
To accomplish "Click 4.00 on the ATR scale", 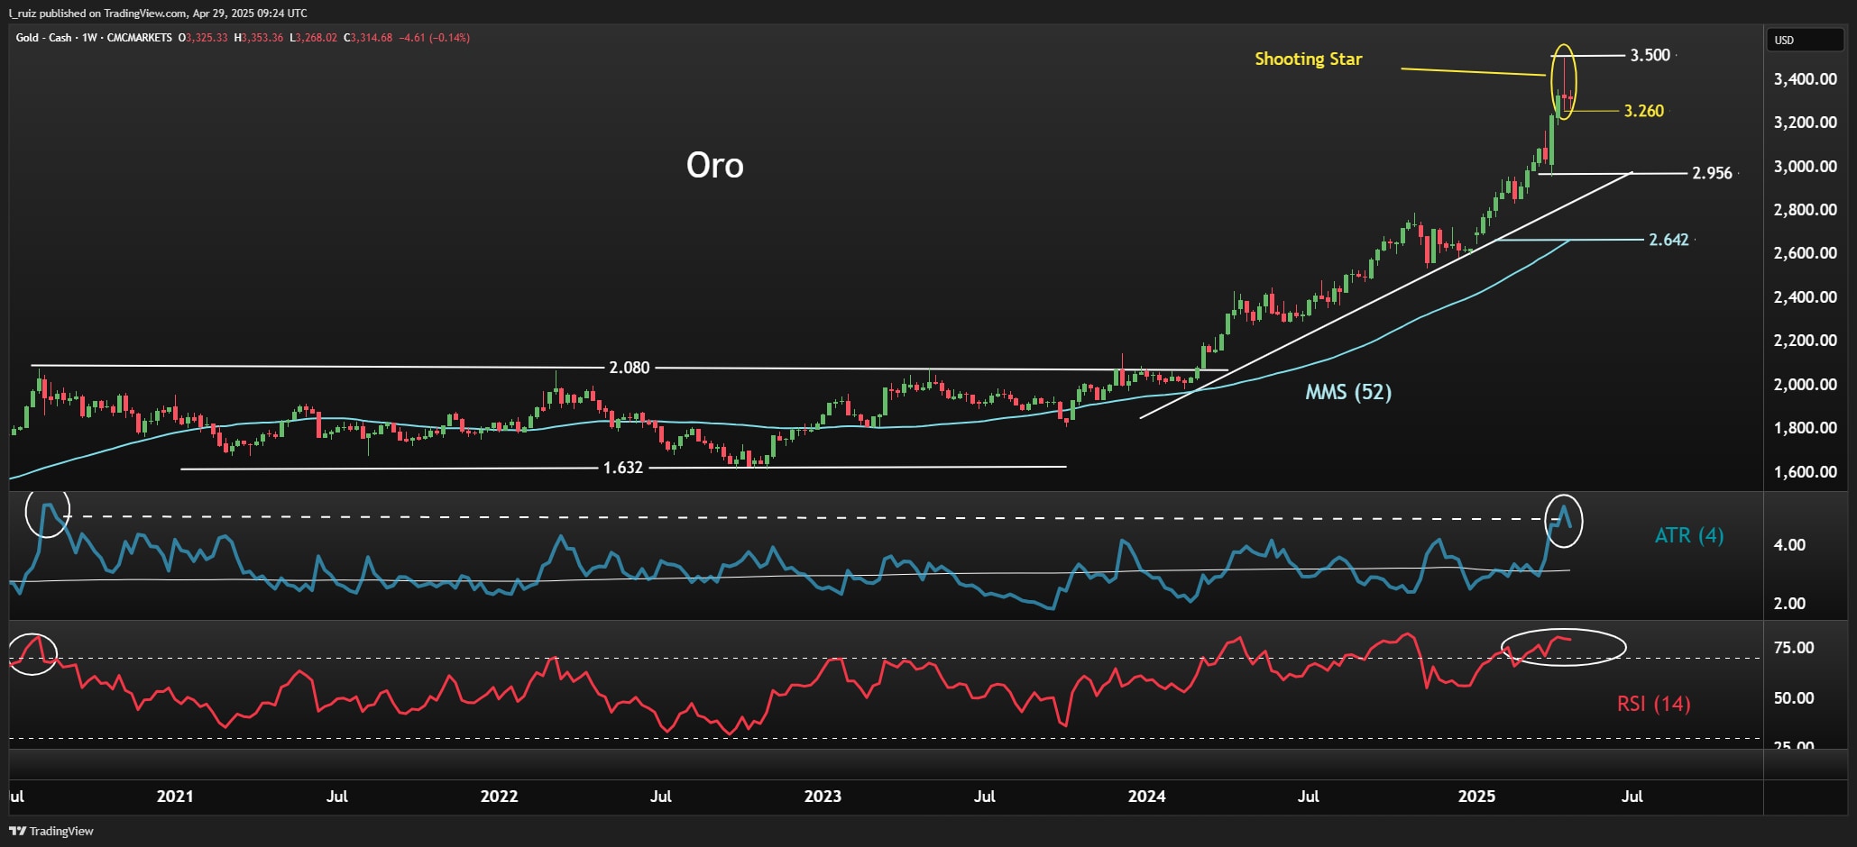I will (x=1789, y=545).
